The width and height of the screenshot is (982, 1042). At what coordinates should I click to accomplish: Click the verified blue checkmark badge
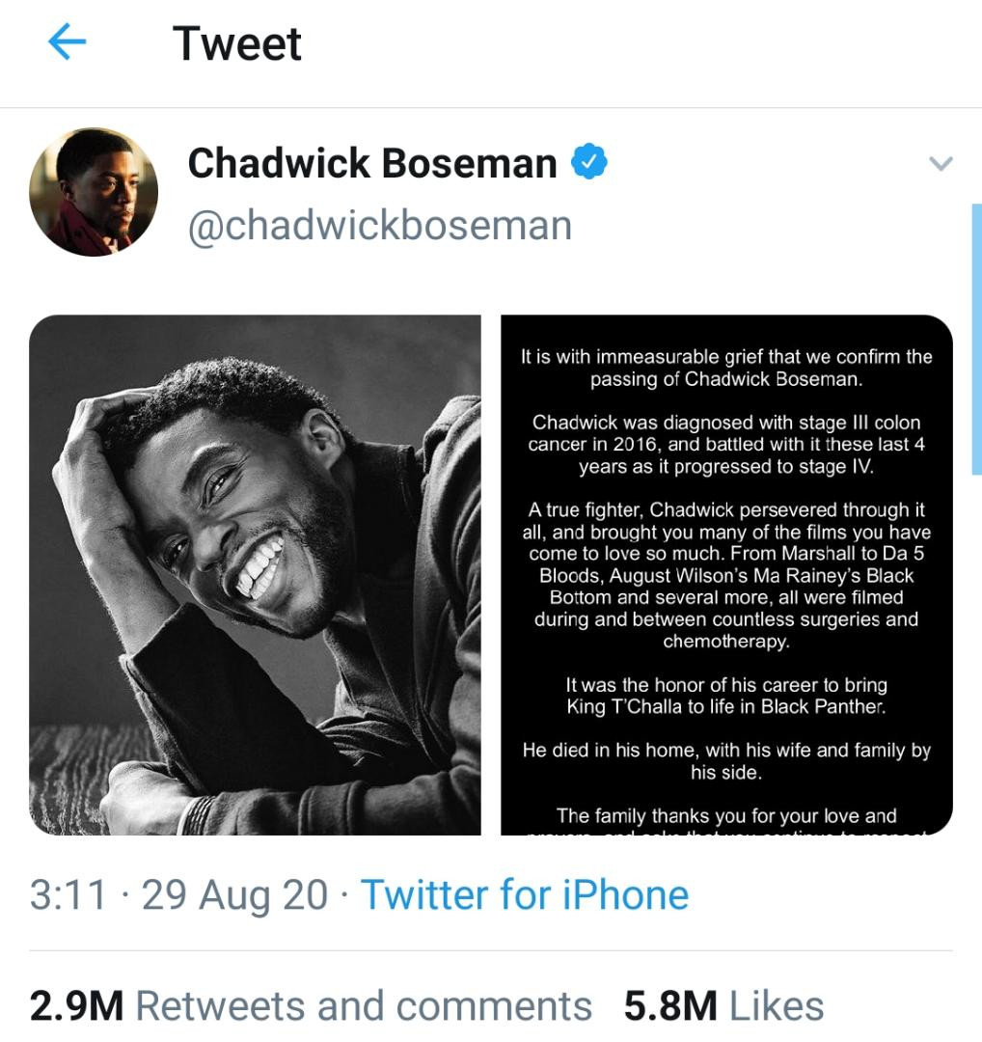589,162
